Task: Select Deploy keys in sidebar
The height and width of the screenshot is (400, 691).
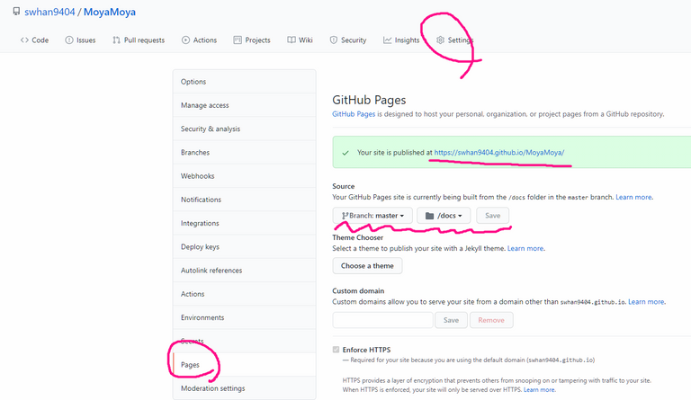Action: point(245,246)
